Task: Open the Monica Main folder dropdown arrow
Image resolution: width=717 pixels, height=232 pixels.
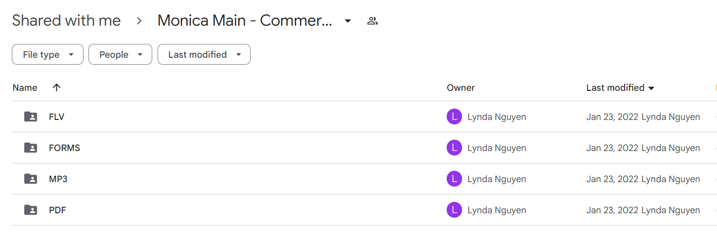Action: 348,21
